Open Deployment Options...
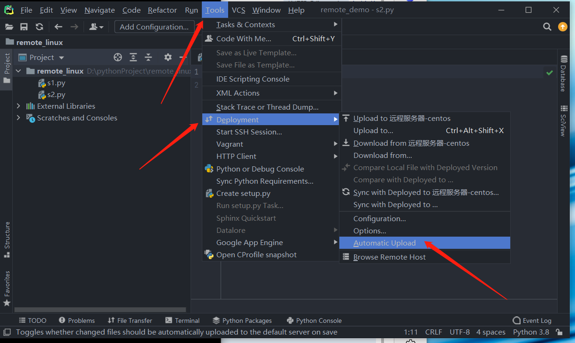This screenshot has height=343, width=575. pyautogui.click(x=424, y=231)
